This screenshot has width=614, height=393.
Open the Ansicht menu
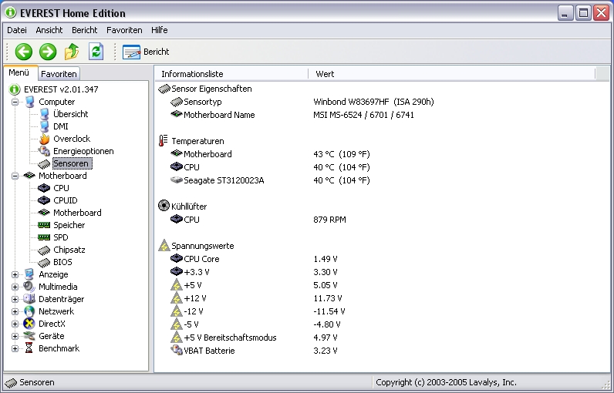point(49,30)
